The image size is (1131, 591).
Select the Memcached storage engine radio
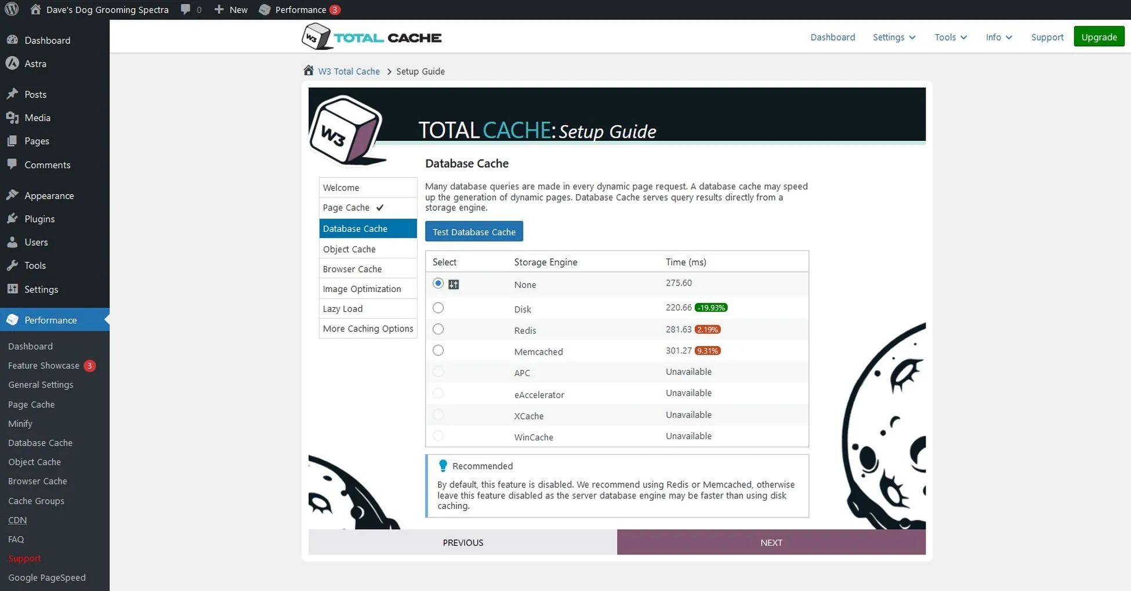[x=438, y=351]
